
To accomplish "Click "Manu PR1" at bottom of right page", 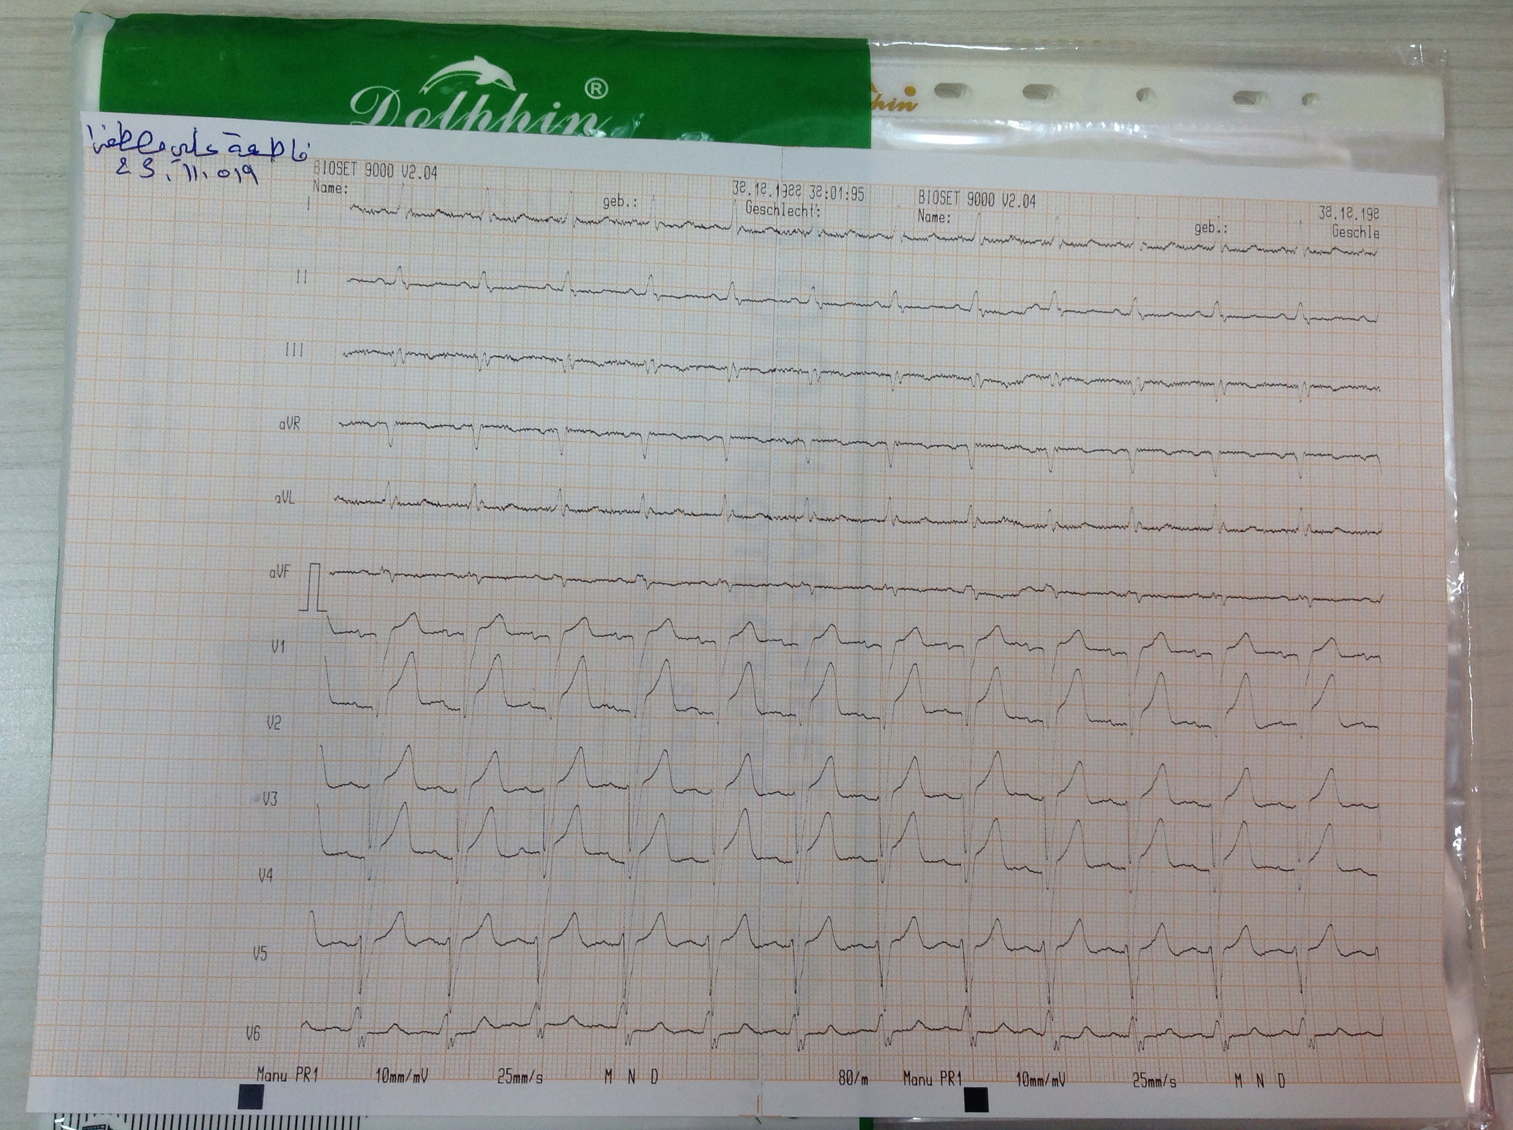I will click(932, 1079).
